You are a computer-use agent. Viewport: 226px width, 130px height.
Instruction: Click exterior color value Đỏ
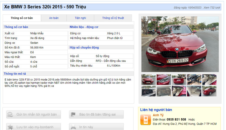coord(32,52)
